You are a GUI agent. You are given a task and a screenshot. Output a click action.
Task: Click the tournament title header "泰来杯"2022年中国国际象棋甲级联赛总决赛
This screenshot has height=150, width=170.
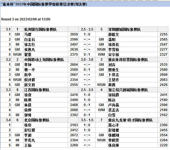[x=44, y=4]
